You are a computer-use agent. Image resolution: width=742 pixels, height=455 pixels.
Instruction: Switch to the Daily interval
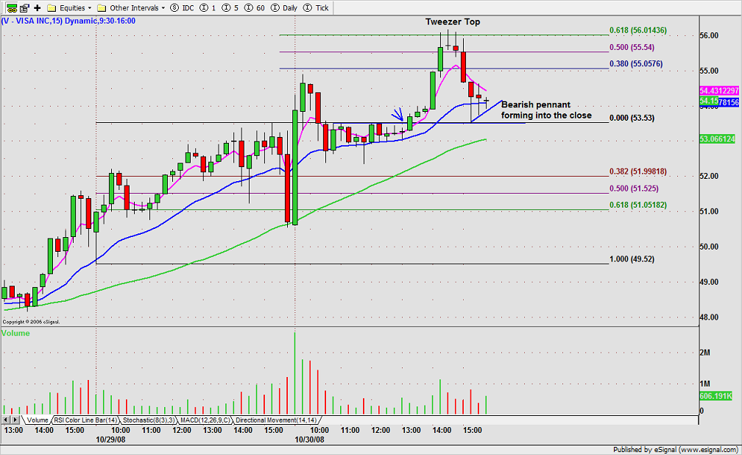click(284, 8)
